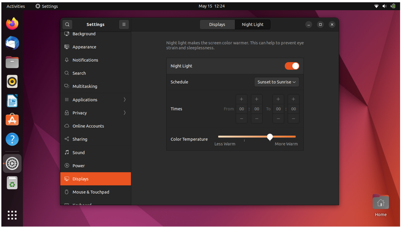401x227 pixels.
Task: Click the Applications grid icon in the sidebar
Action: [x=67, y=99]
